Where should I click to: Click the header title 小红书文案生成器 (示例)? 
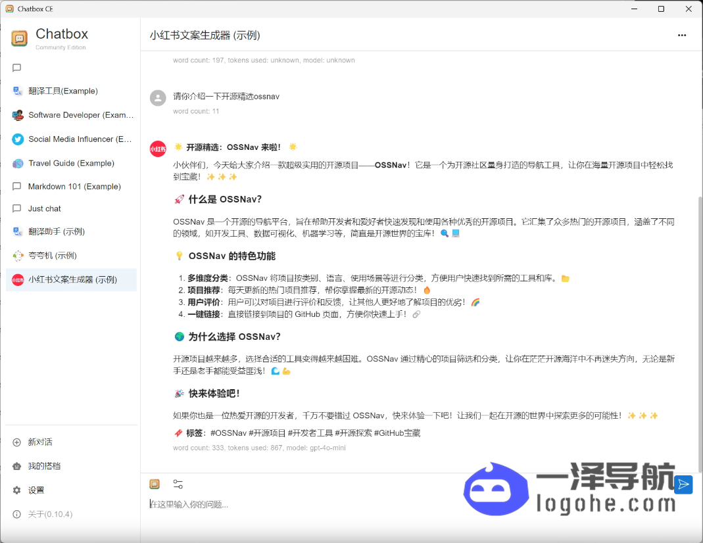coord(205,35)
